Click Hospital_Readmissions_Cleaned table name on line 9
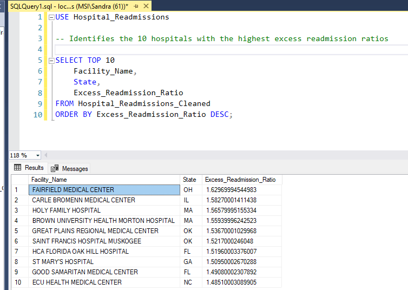408x290 pixels. click(x=144, y=103)
